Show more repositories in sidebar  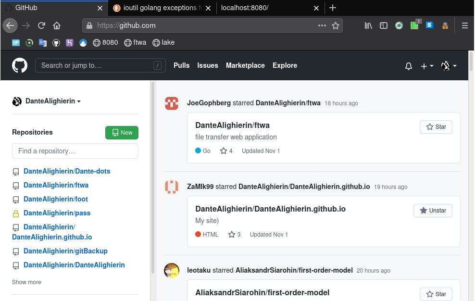click(x=26, y=282)
